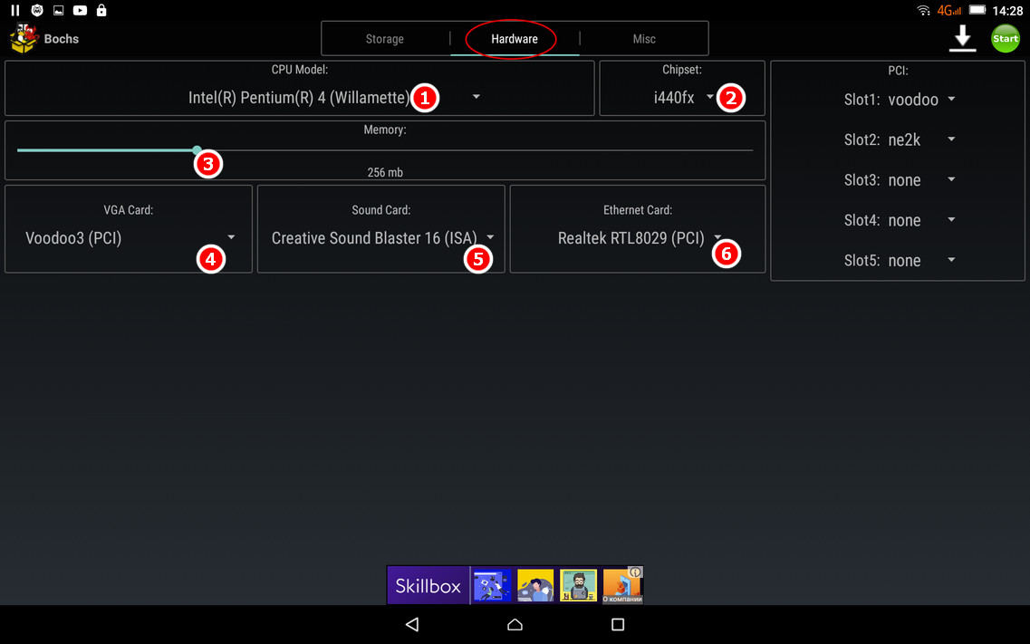The image size is (1030, 644).
Task: Tap the Android home navigation button
Action: click(x=515, y=624)
